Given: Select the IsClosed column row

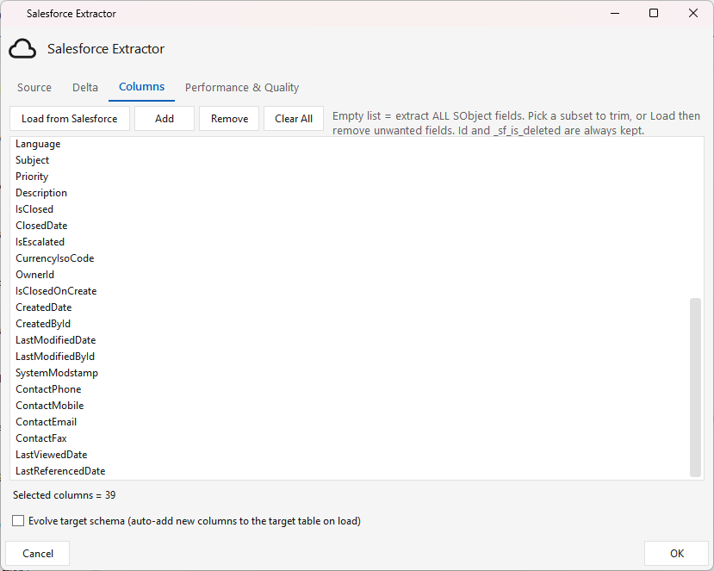Looking at the screenshot, I should tap(350, 209).
